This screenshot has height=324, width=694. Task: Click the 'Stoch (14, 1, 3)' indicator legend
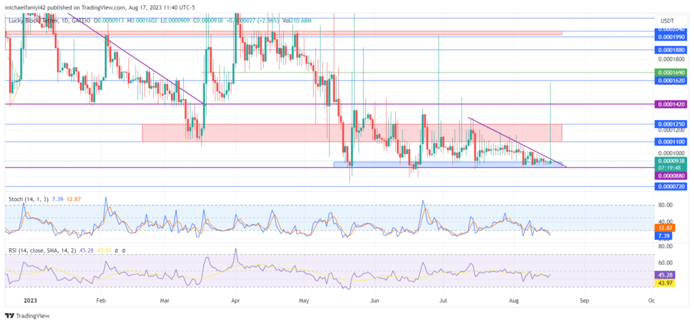(x=28, y=200)
